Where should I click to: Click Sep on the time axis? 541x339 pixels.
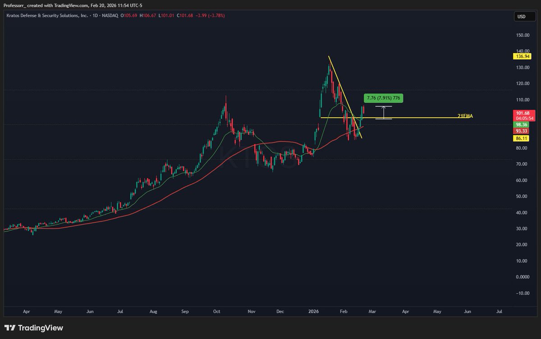(185, 312)
